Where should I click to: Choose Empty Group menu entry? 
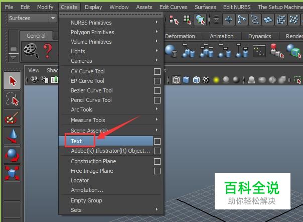click(86, 200)
